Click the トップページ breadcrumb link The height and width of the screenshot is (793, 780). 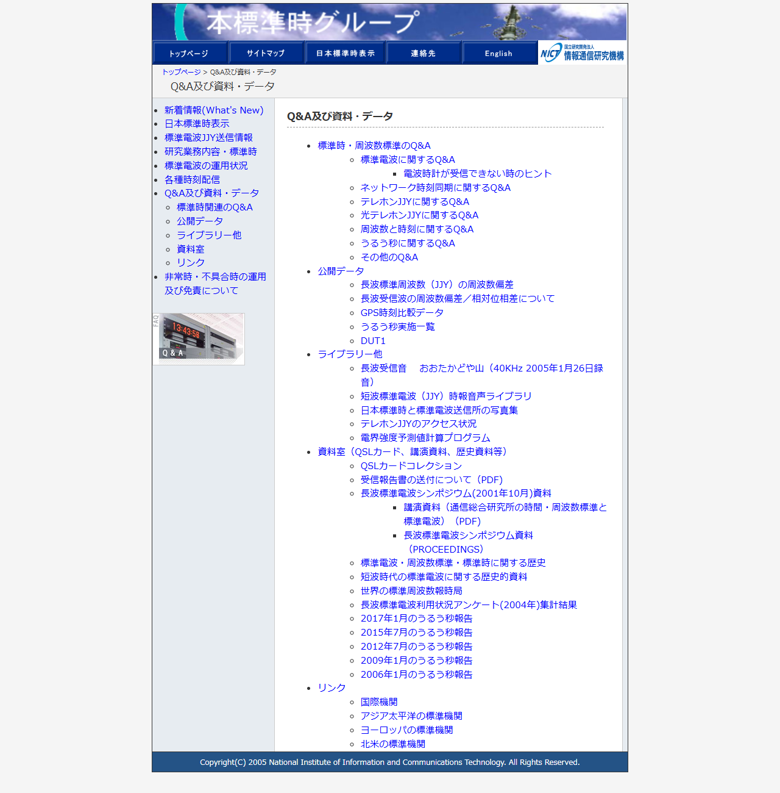[181, 72]
